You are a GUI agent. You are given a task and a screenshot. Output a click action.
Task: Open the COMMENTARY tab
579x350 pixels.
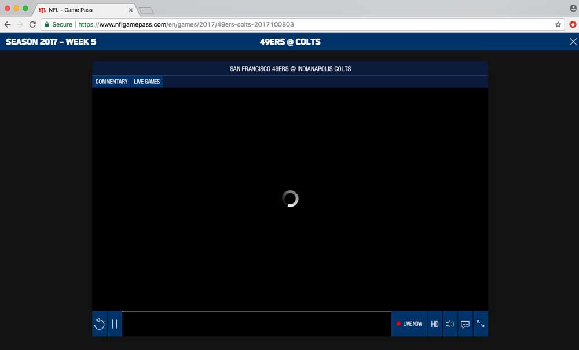coord(111,82)
